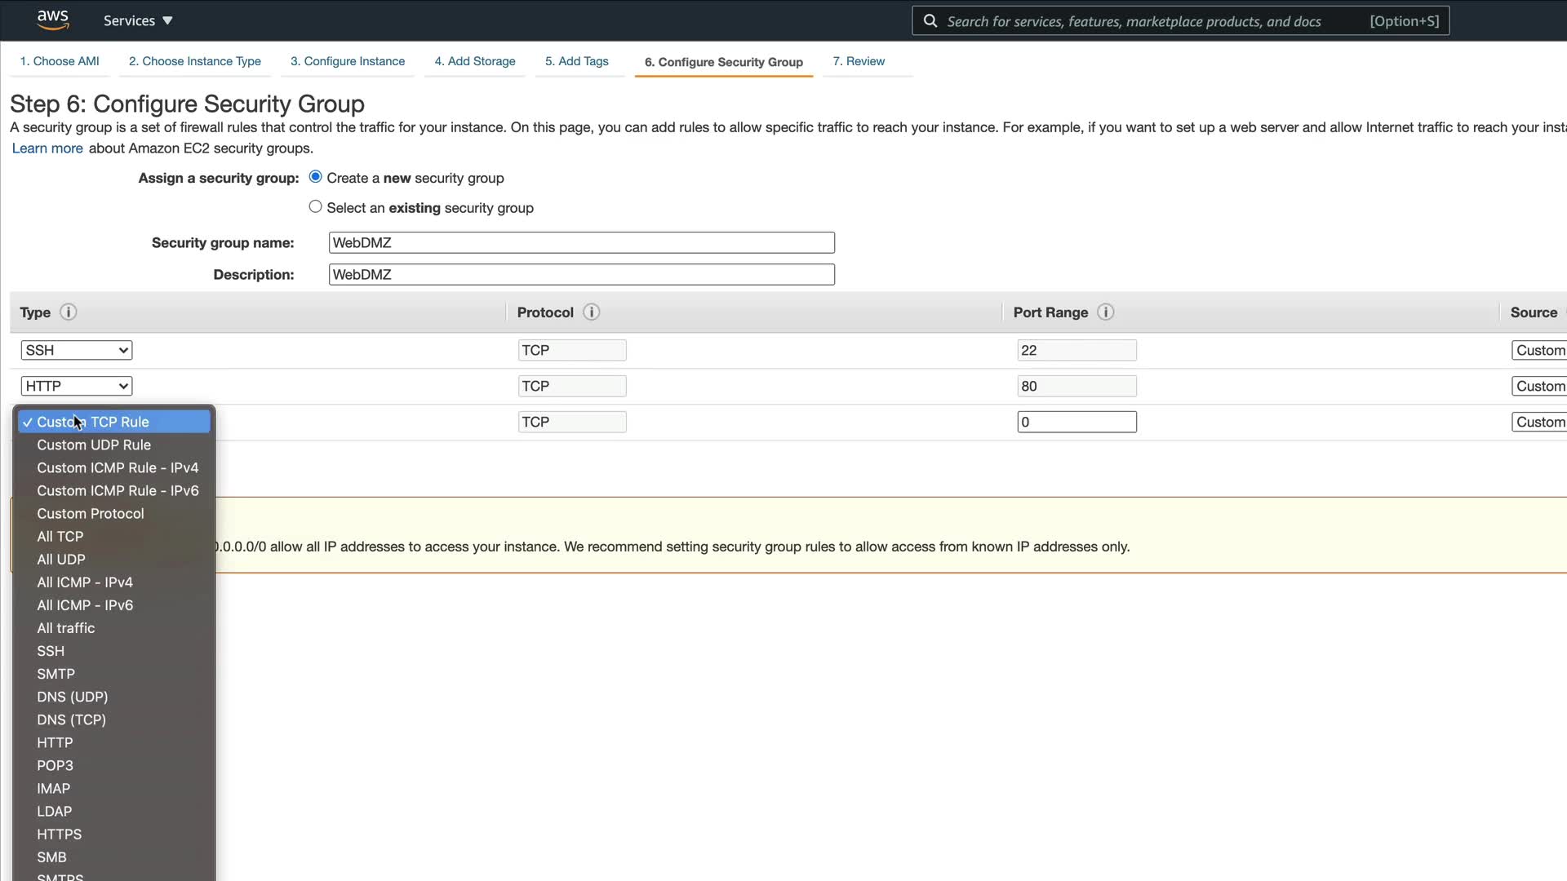Click the 'Learn more' link
Image resolution: width=1567 pixels, height=881 pixels.
pos(47,148)
